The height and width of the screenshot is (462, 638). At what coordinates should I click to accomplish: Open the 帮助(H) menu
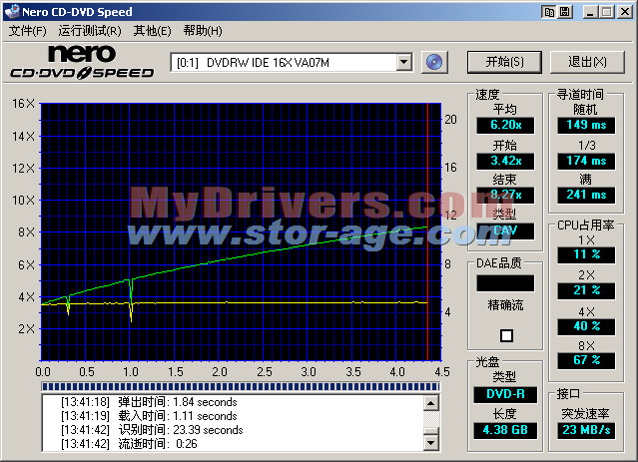[203, 31]
